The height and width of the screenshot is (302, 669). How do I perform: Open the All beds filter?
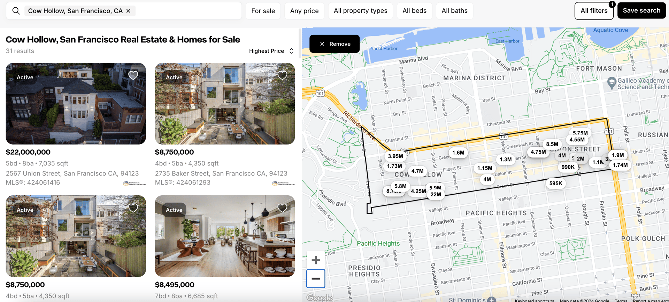click(x=414, y=11)
